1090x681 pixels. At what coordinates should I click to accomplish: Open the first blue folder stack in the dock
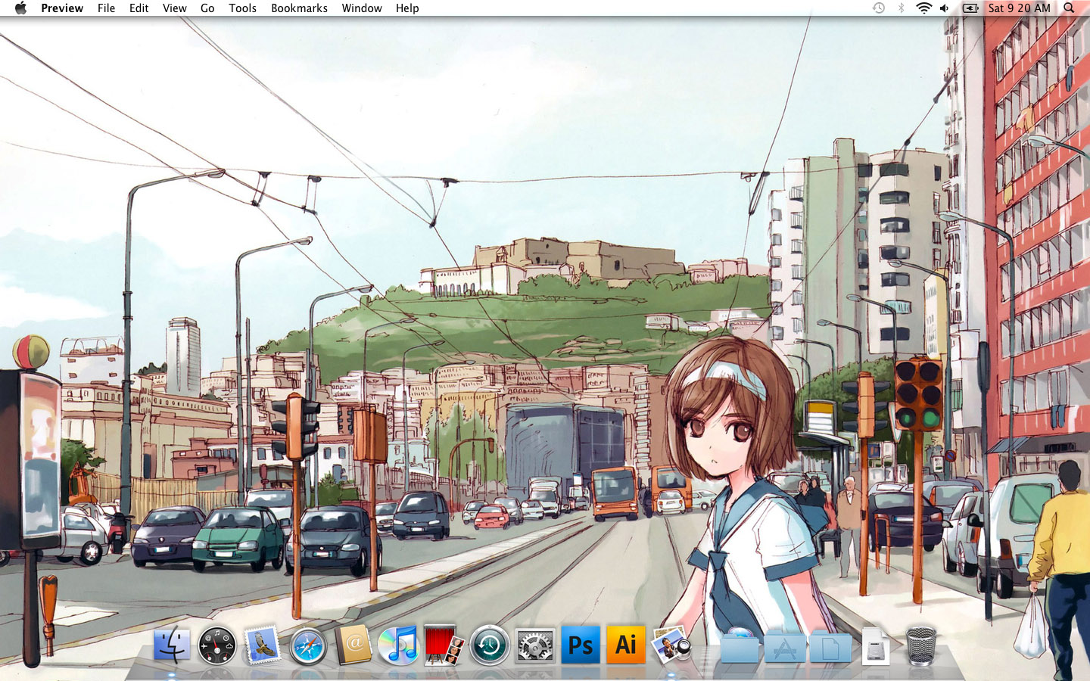(x=740, y=645)
